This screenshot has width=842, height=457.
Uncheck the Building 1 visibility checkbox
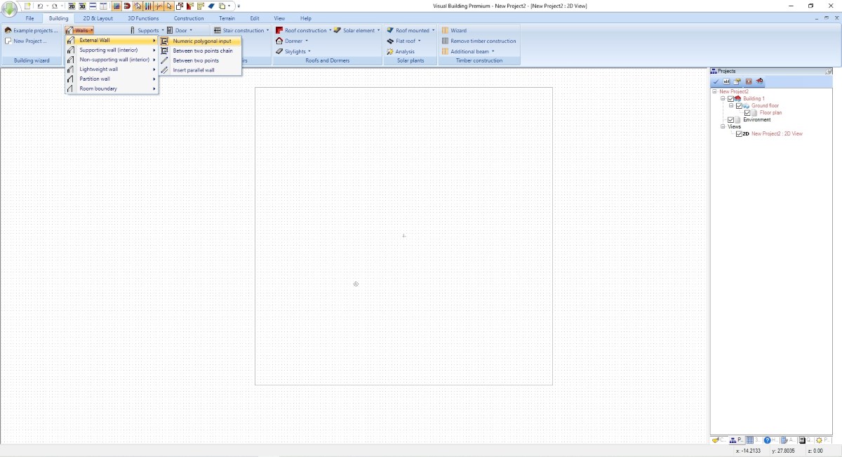(730, 99)
